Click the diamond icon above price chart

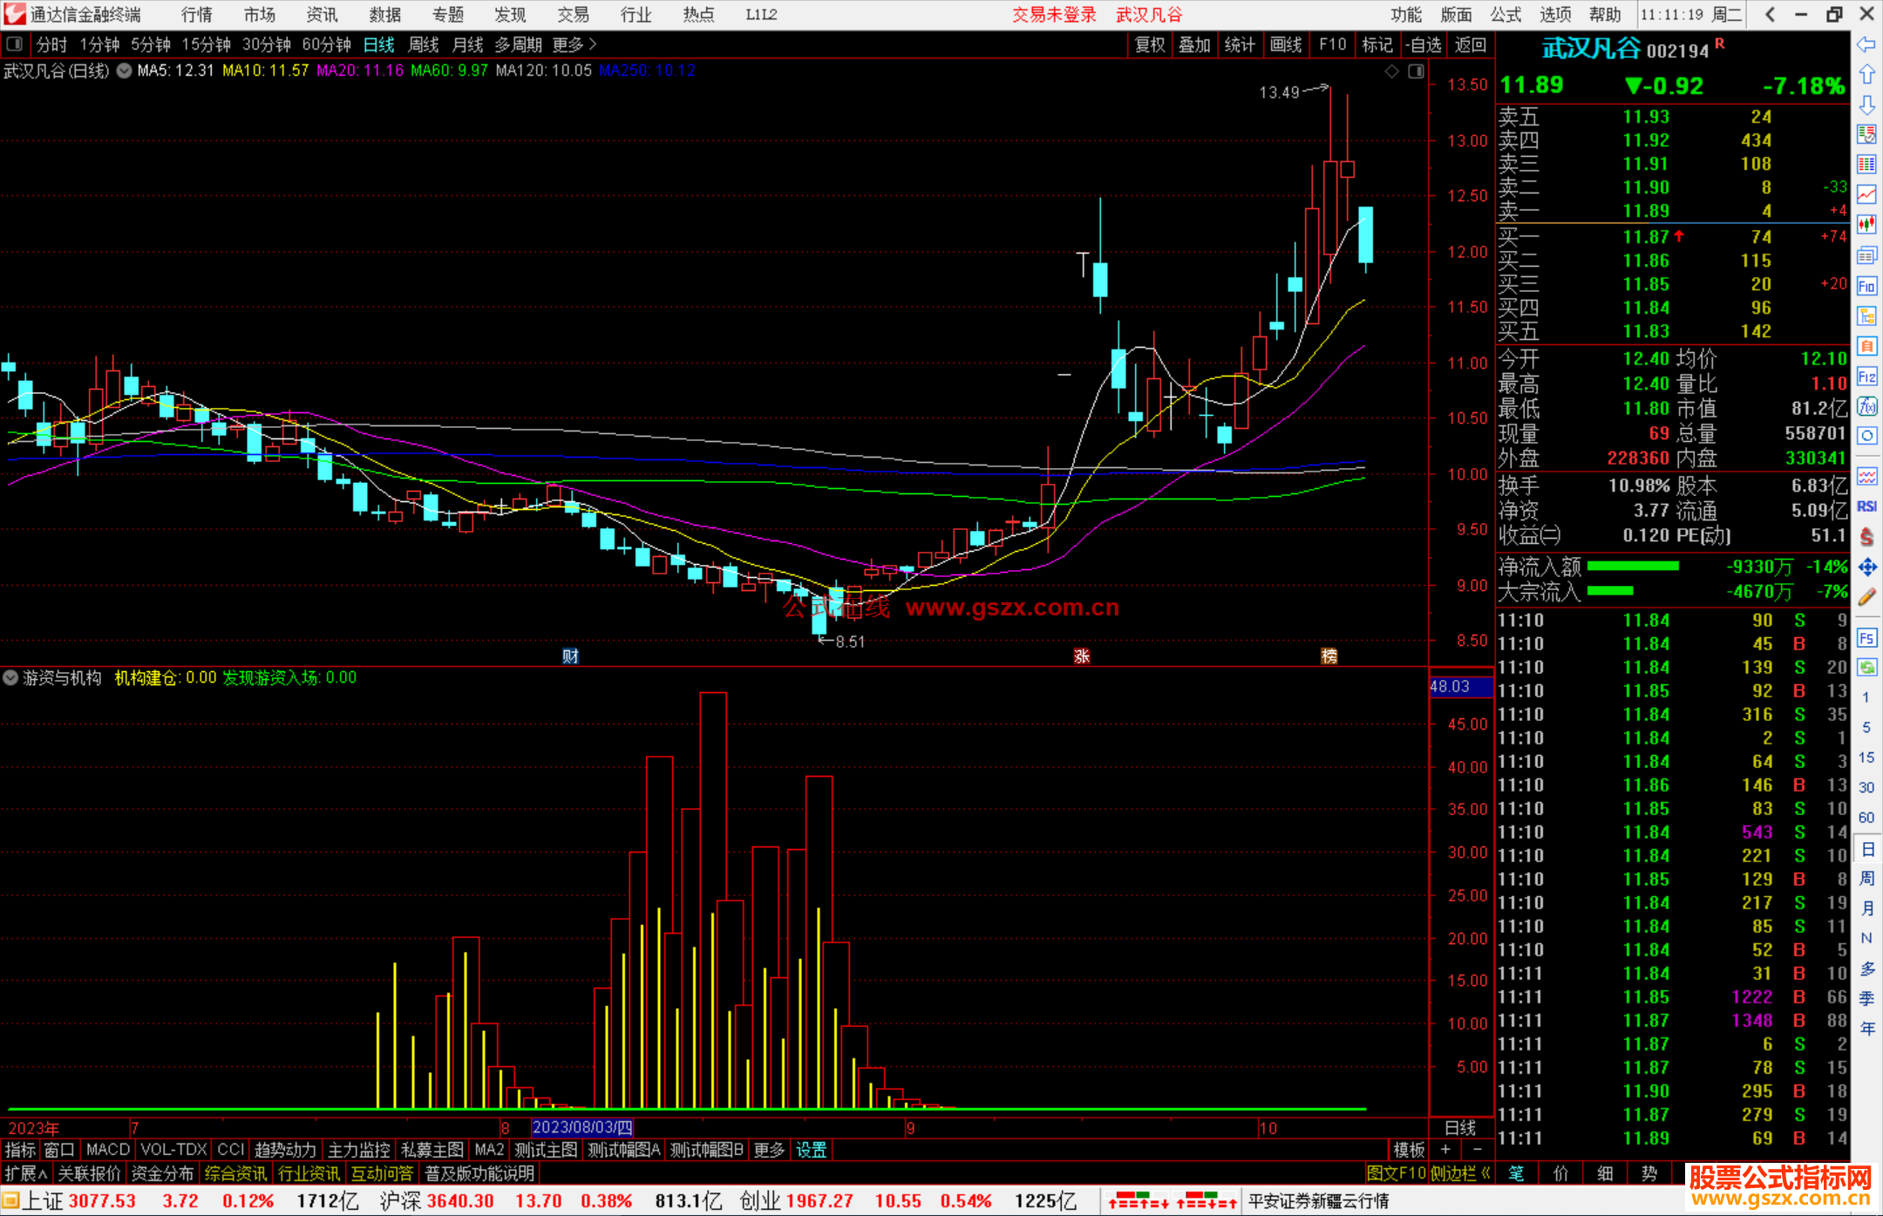coord(1391,71)
